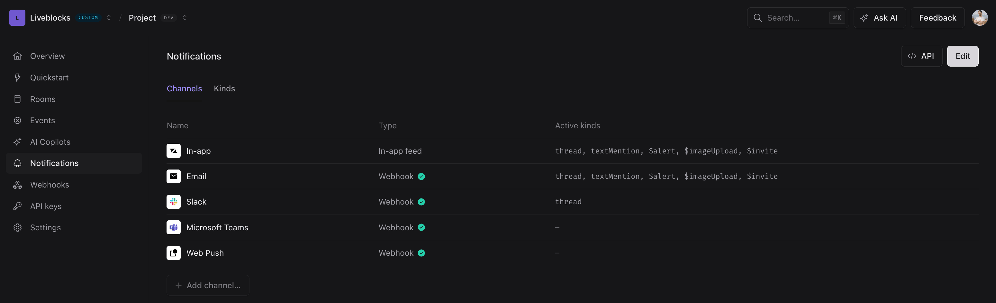The height and width of the screenshot is (303, 996).
Task: Select the Microsoft Teams channel icon
Action: click(173, 227)
